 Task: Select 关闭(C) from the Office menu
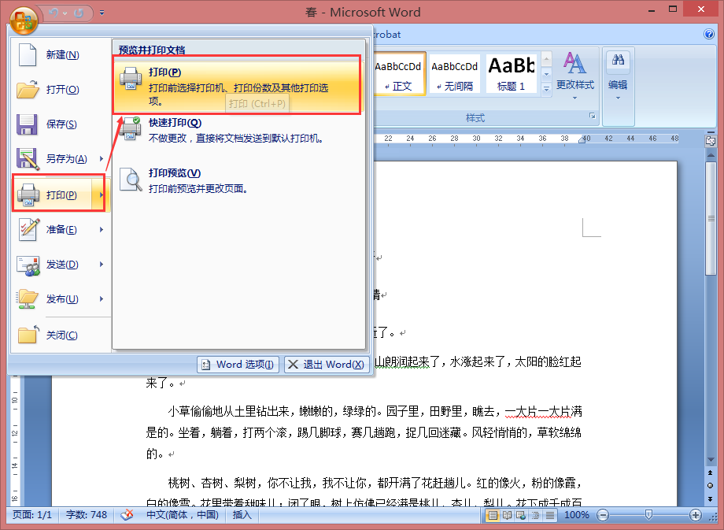tap(61, 335)
